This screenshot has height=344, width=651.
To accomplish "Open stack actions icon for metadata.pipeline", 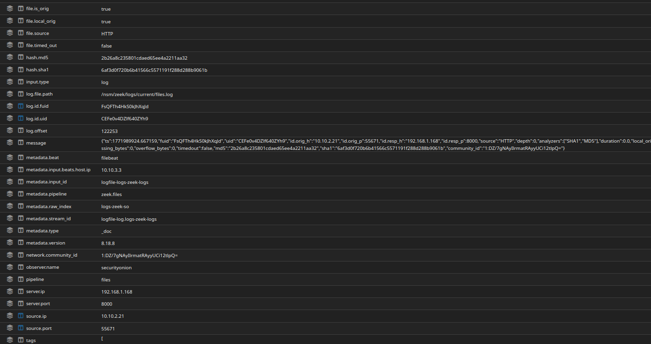I will [x=10, y=194].
